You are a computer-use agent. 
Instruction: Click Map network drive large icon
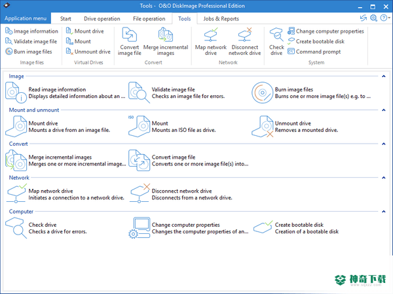(x=16, y=193)
